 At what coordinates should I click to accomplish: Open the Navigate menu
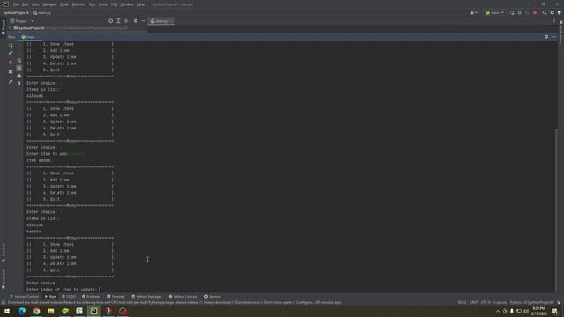click(x=49, y=4)
